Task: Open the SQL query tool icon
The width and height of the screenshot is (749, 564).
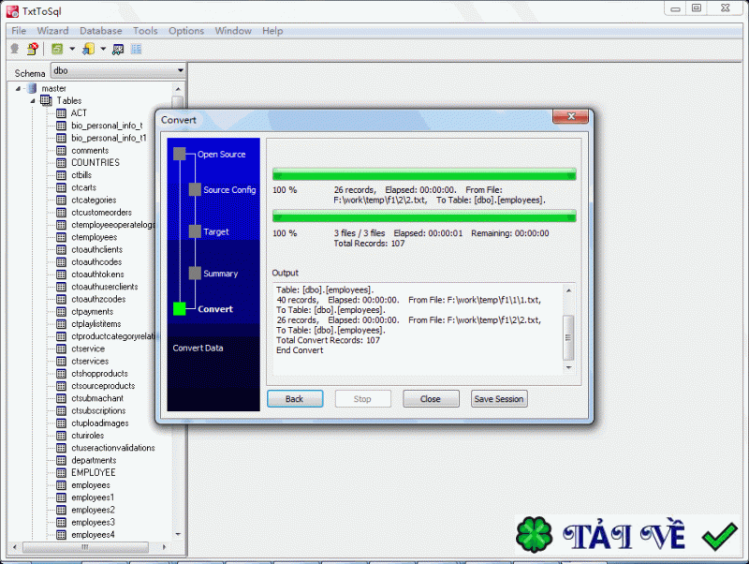Action: 119,48
